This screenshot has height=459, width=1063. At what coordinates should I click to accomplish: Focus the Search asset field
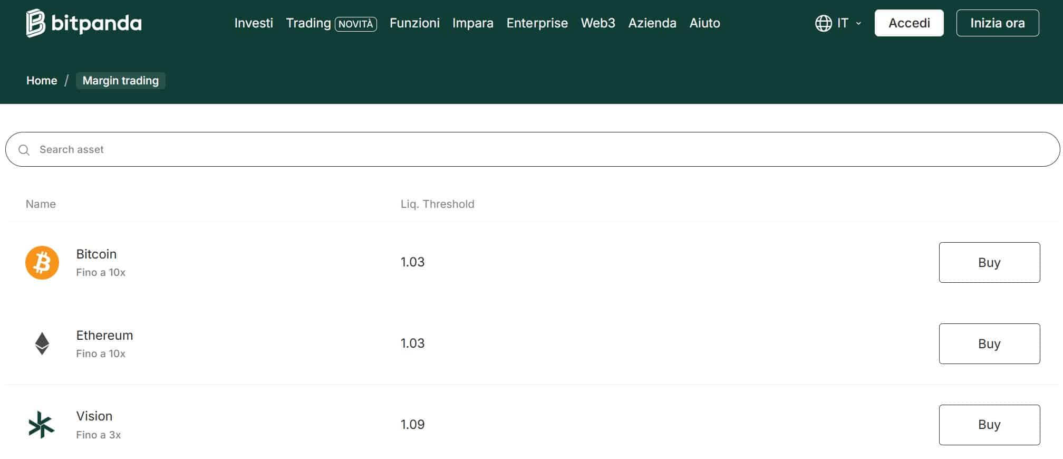533,149
